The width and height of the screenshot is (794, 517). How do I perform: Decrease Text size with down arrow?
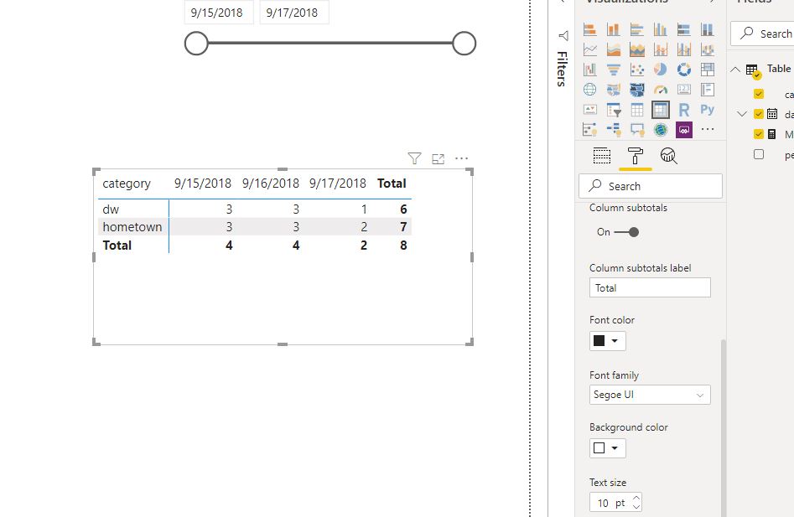(x=636, y=506)
